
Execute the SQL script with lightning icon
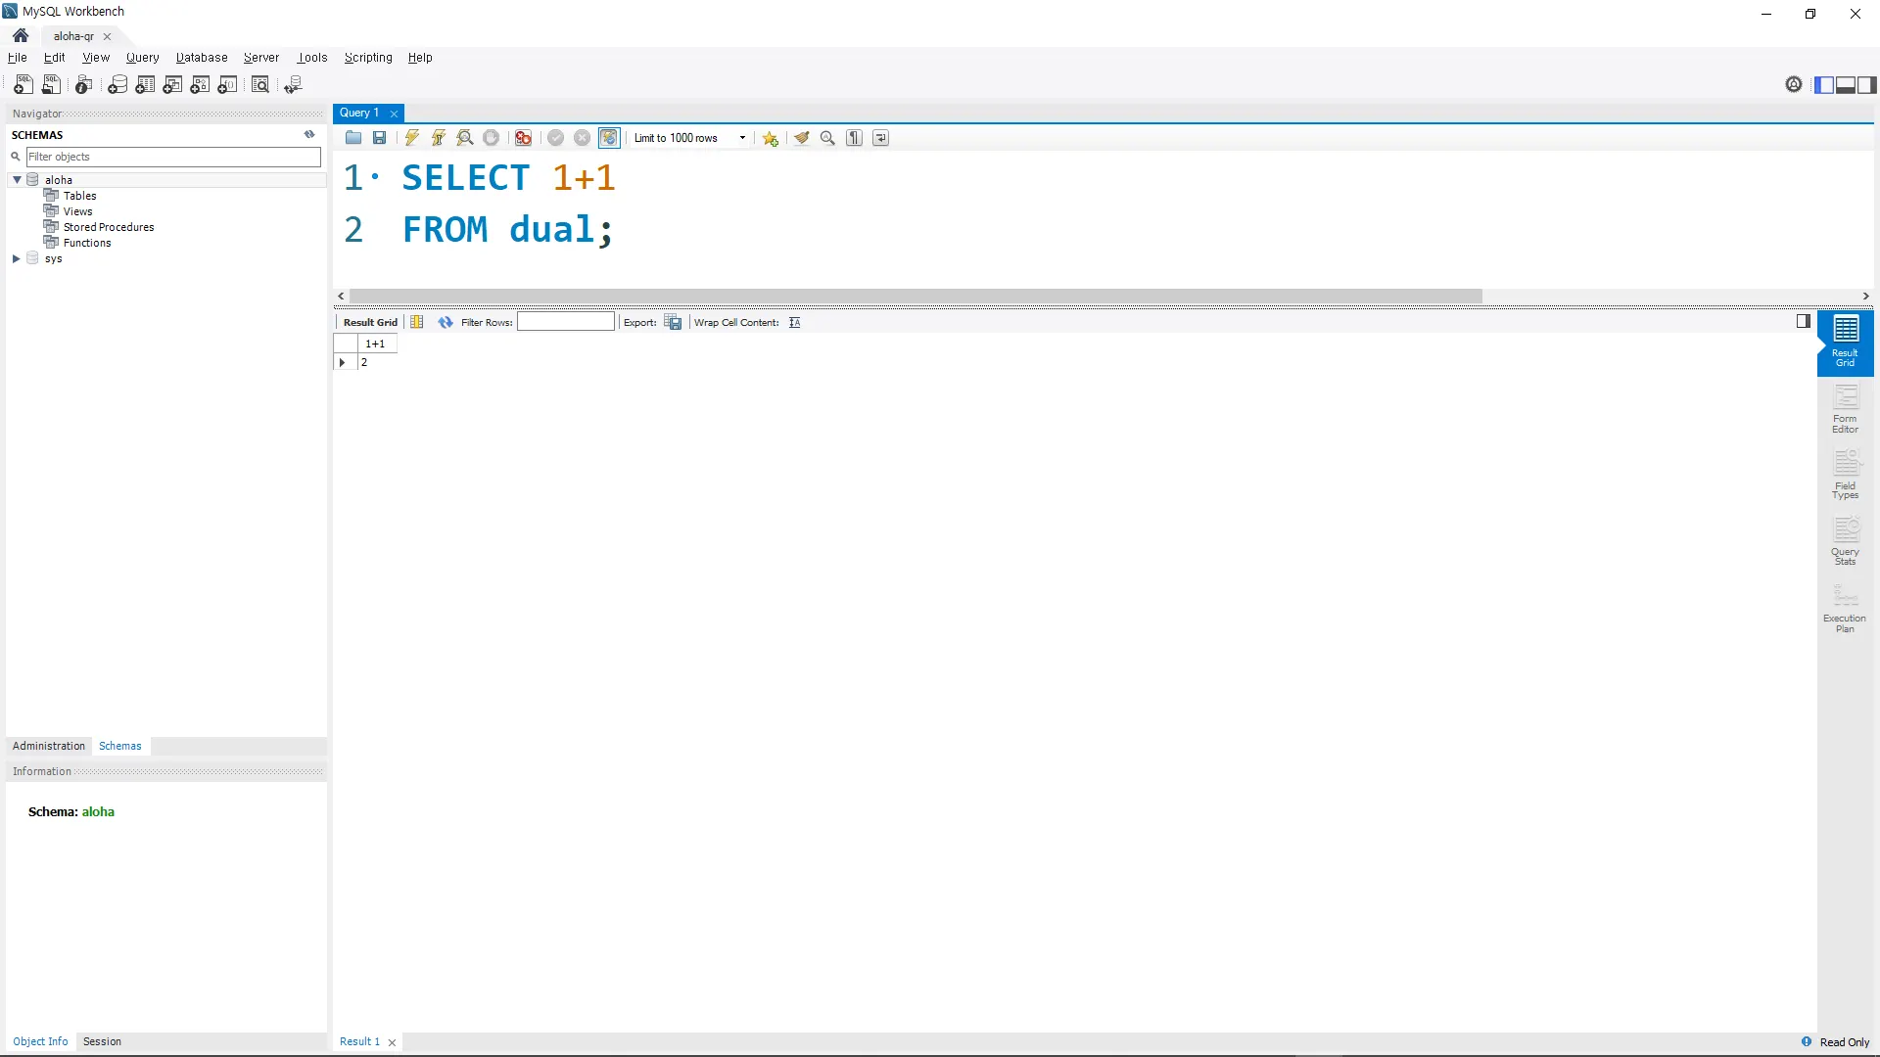(x=412, y=138)
